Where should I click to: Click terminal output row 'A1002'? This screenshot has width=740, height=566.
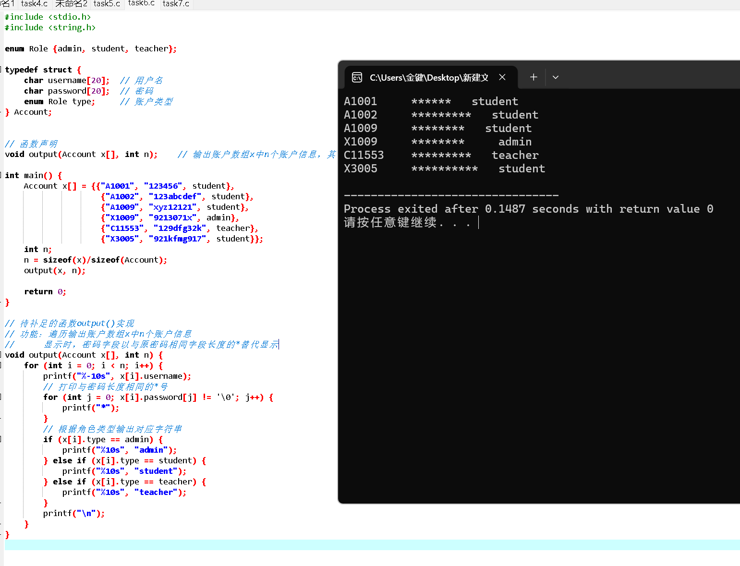[441, 115]
